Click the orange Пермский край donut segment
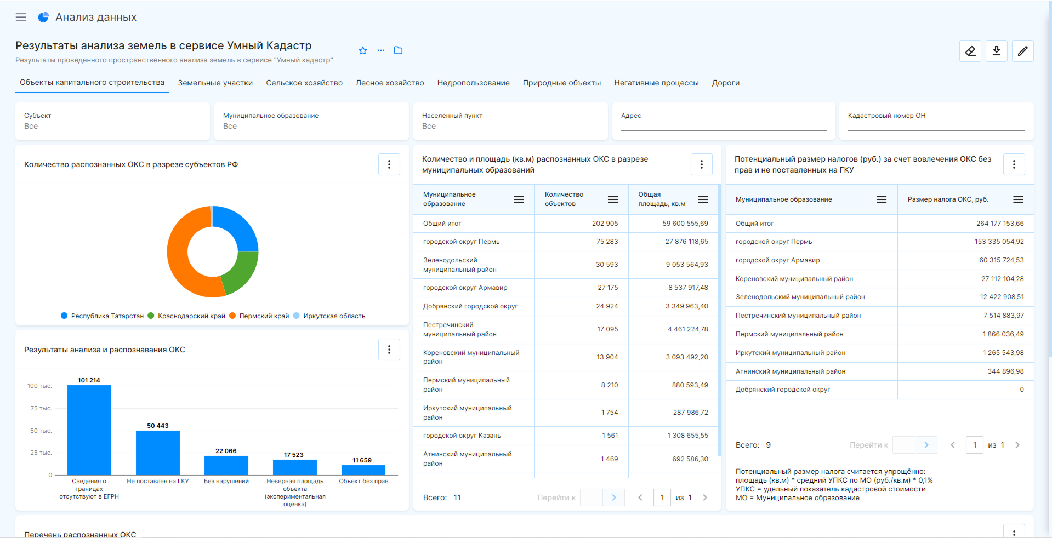 178,257
